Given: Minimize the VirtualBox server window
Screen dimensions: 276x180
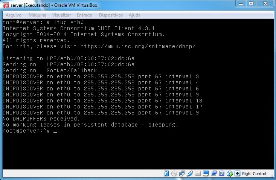Looking at the screenshot, I should tap(241, 4).
